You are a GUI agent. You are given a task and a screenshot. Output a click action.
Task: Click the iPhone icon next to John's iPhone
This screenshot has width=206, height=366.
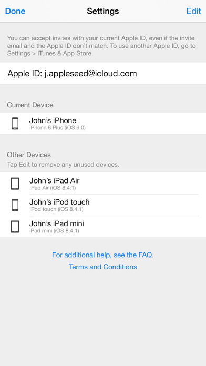[x=15, y=123]
